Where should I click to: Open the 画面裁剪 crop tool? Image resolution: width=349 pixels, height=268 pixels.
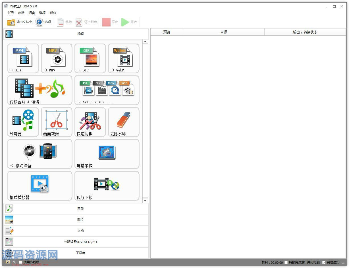tap(57, 122)
